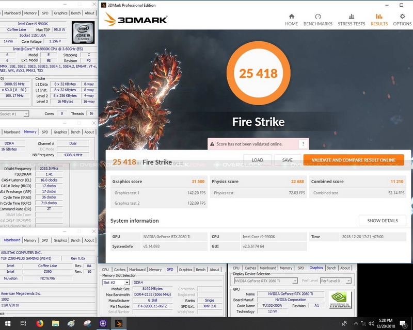Click the Physics test 72.03 FPS value
This screenshot has height=330, width=413.
pos(297,193)
